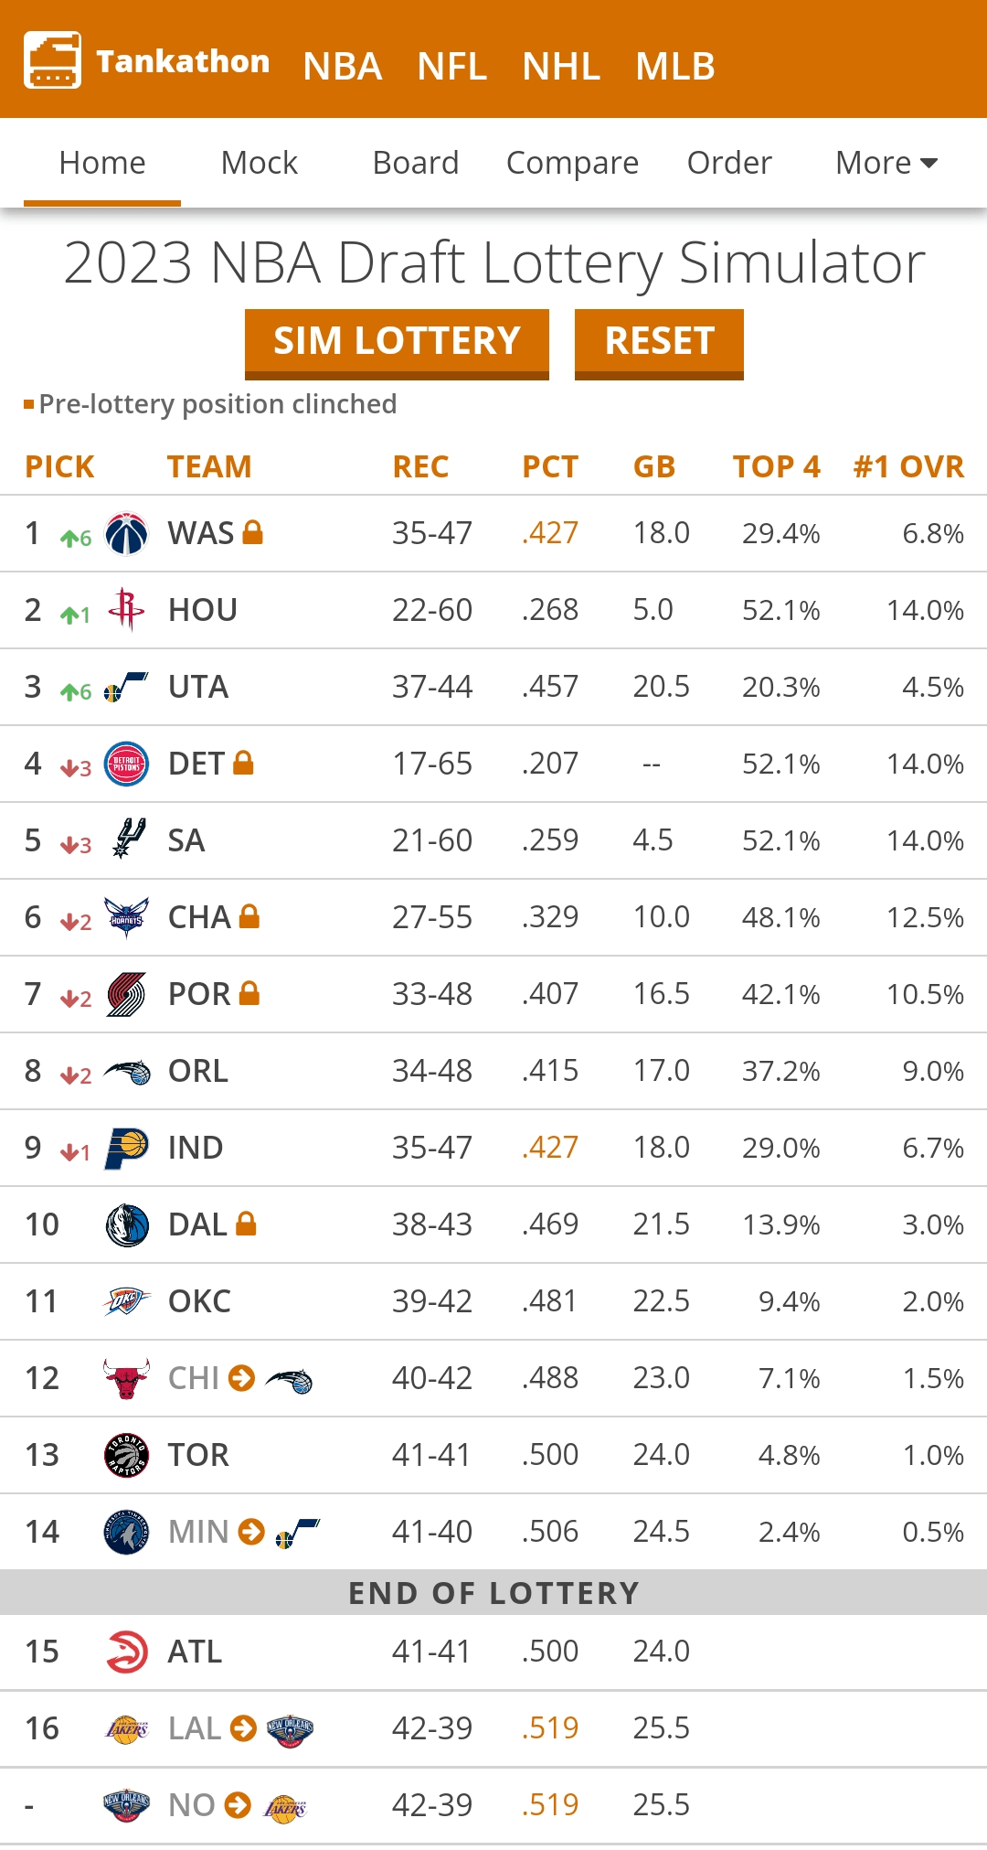Image resolution: width=987 pixels, height=1850 pixels.
Task: Switch to the Mock tab
Action: coord(259,163)
